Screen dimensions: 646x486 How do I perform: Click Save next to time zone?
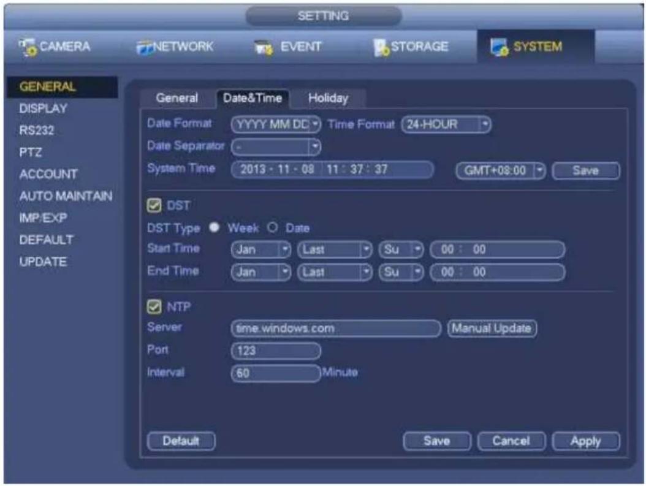pyautogui.click(x=585, y=170)
